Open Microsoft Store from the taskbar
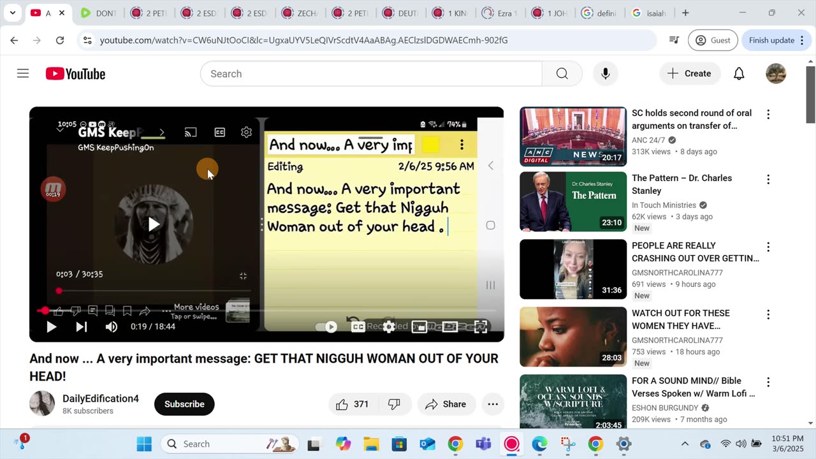816x459 pixels. tap(399, 444)
